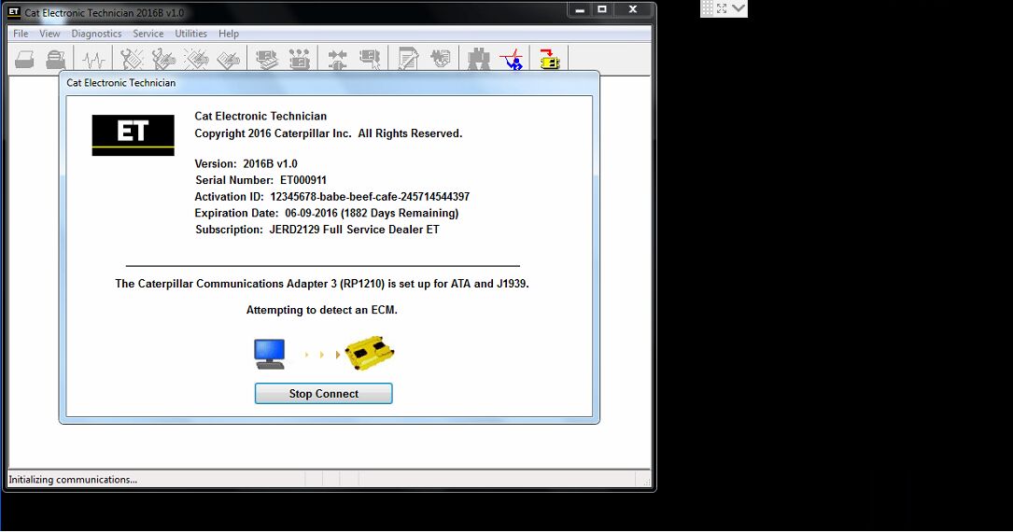Click the Stop Connect button
This screenshot has height=532, width=1013.
point(324,394)
